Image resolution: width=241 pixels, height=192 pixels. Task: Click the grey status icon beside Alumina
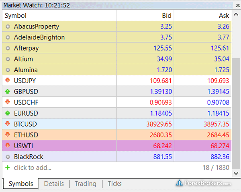click(8, 70)
